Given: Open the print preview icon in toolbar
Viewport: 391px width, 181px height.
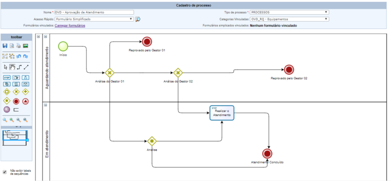Looking at the screenshot, I should click(12, 45).
